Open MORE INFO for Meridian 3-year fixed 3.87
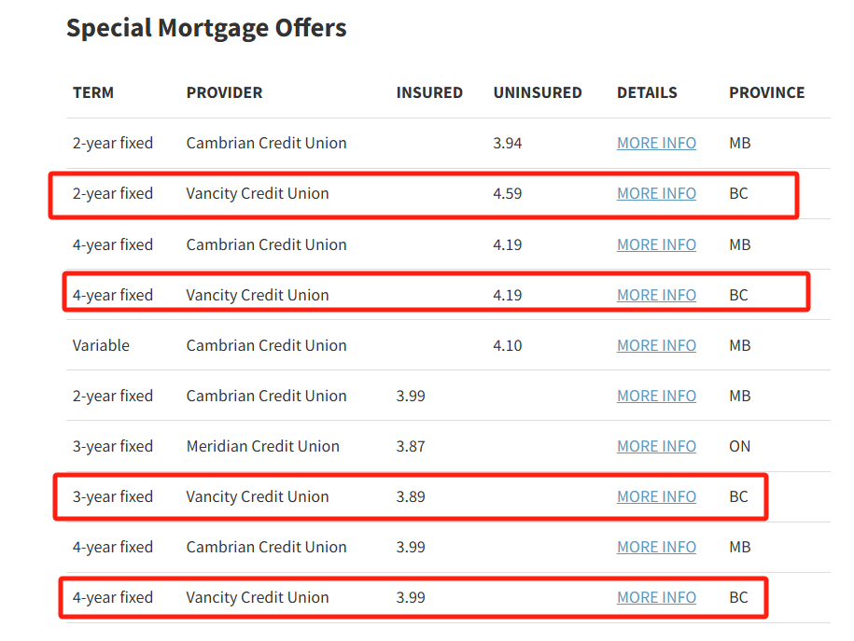Viewport: 854px width, 641px height. 656,446
